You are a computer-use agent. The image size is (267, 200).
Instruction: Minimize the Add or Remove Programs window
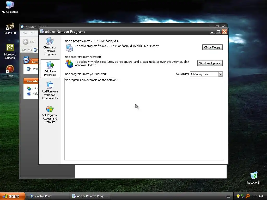(212, 32)
